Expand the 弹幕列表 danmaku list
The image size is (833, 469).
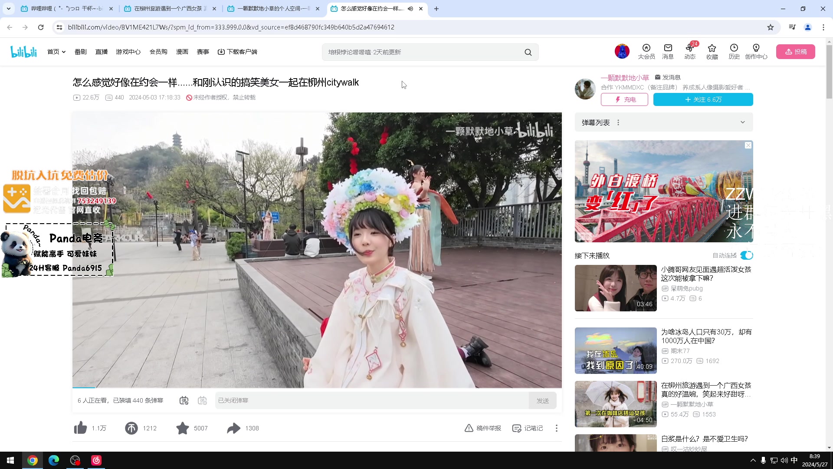point(743,122)
